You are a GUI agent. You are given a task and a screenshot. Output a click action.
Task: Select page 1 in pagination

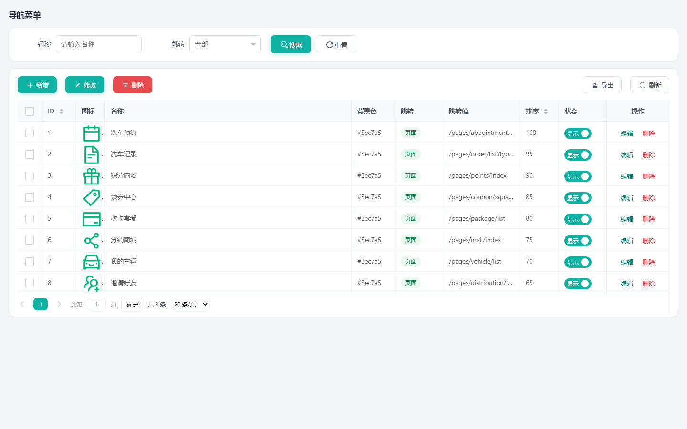pos(41,304)
